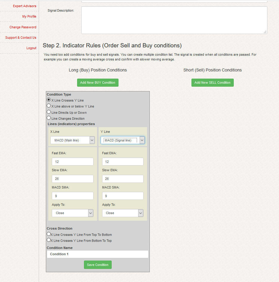Edit X Line Slow EMA field

(72, 179)
